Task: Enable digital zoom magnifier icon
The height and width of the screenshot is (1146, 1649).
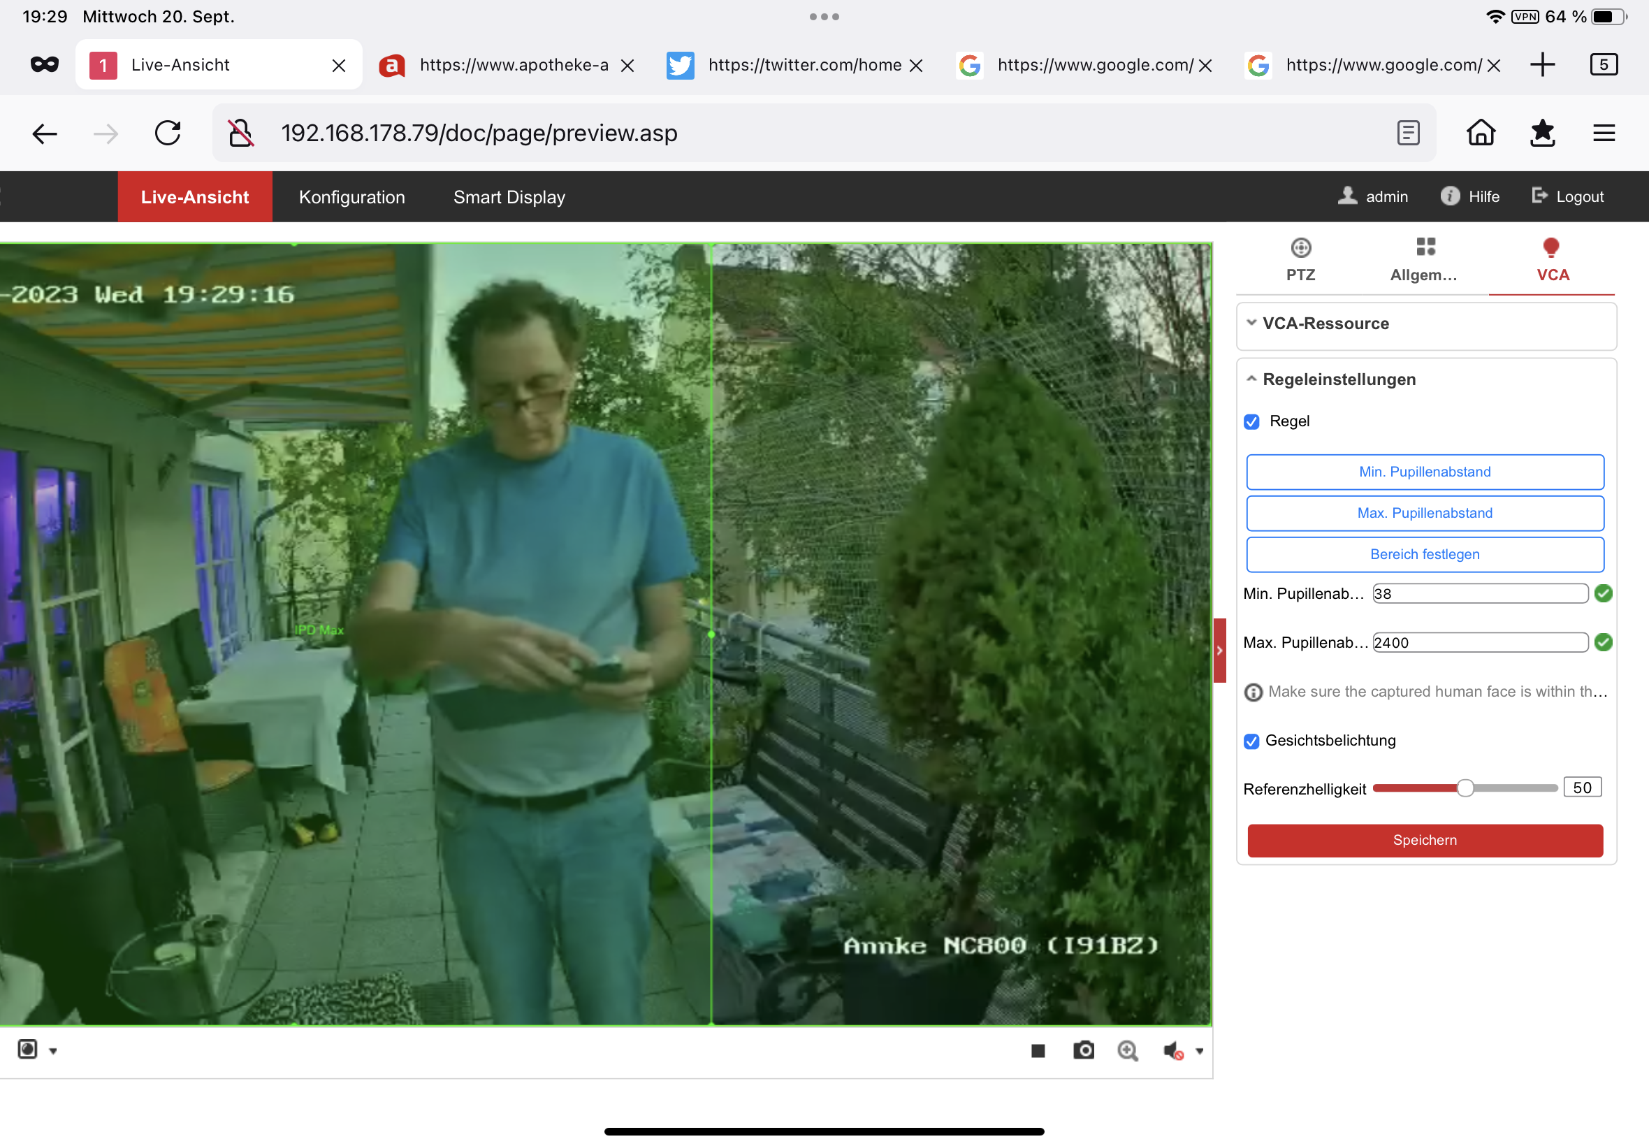Action: [x=1128, y=1051]
